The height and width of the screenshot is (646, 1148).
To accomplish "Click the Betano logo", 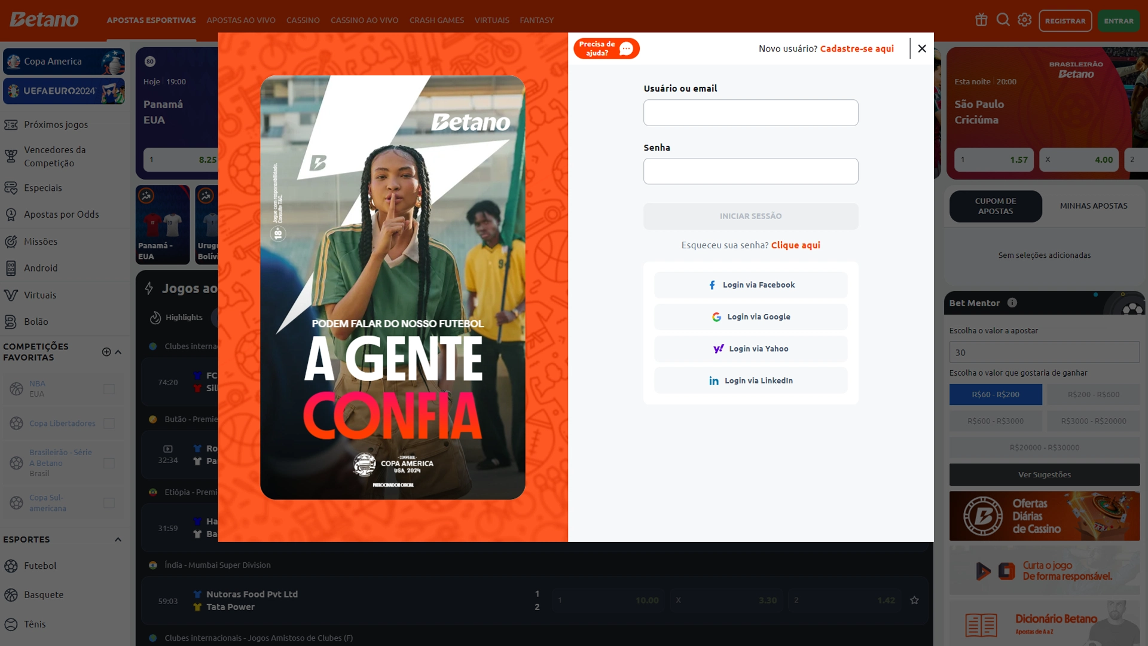I will pos(44,20).
